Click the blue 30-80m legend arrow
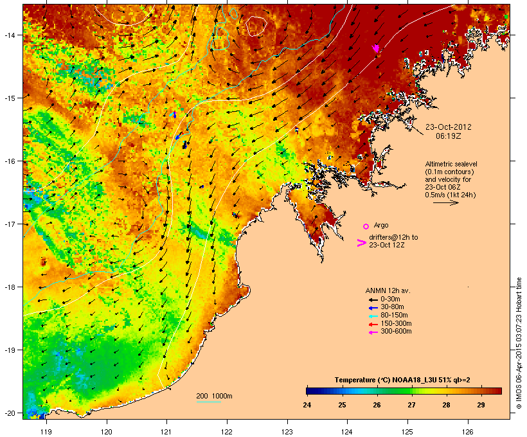The image size is (527, 437). [x=373, y=308]
